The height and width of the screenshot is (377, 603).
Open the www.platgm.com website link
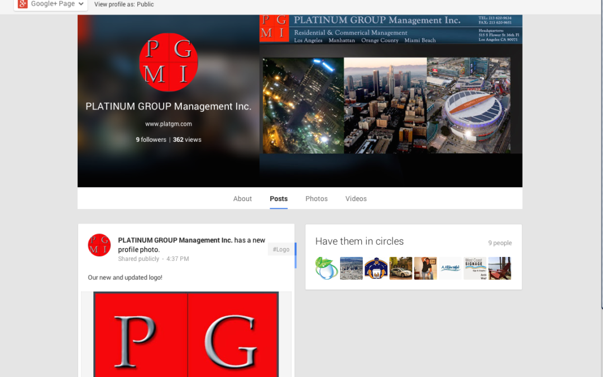(169, 124)
